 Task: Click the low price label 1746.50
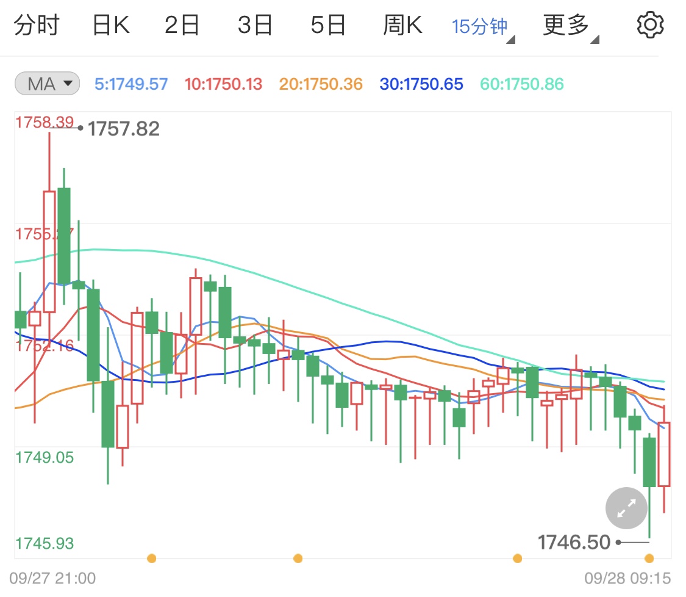coord(574,542)
